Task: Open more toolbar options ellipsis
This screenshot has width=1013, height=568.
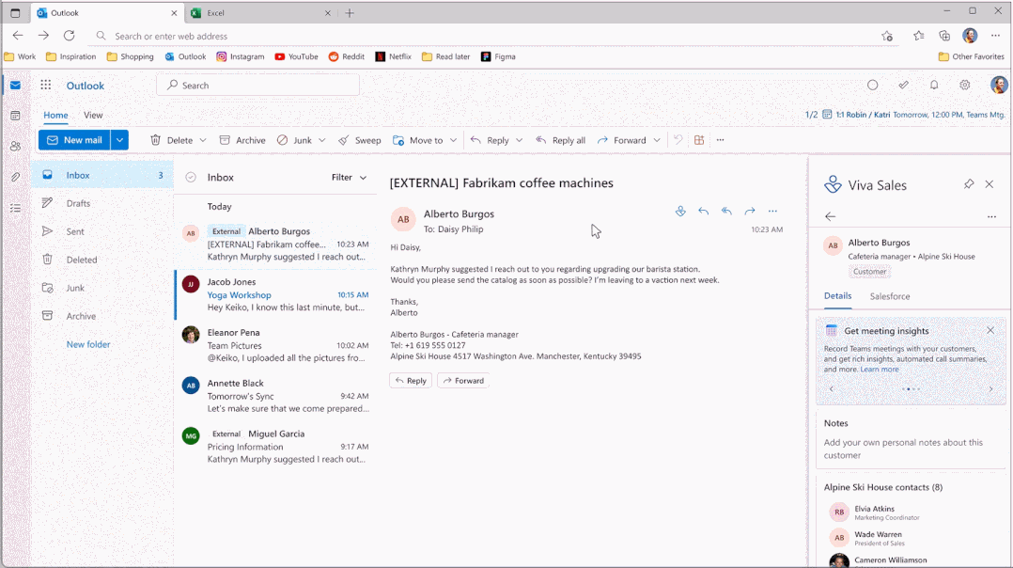Action: click(x=721, y=139)
